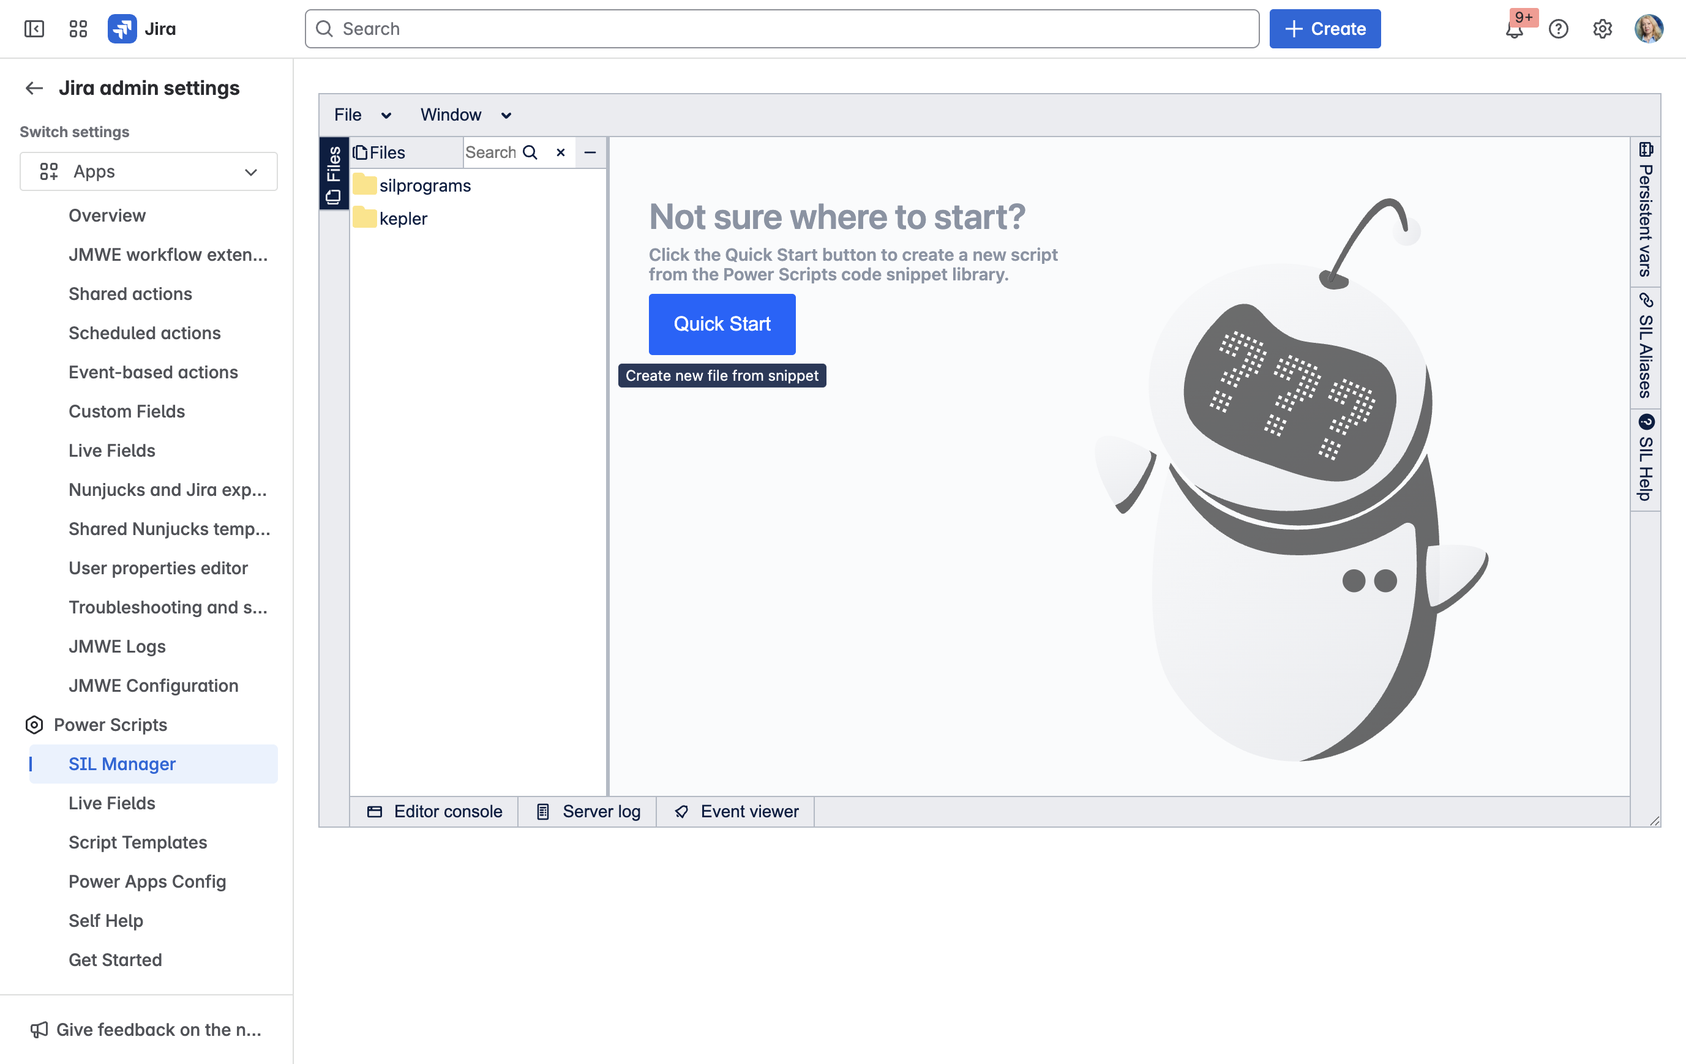The width and height of the screenshot is (1686, 1064).
Task: Select the kepler folder
Action: (403, 219)
